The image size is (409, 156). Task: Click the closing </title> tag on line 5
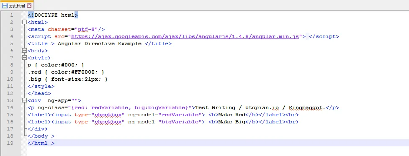point(158,43)
